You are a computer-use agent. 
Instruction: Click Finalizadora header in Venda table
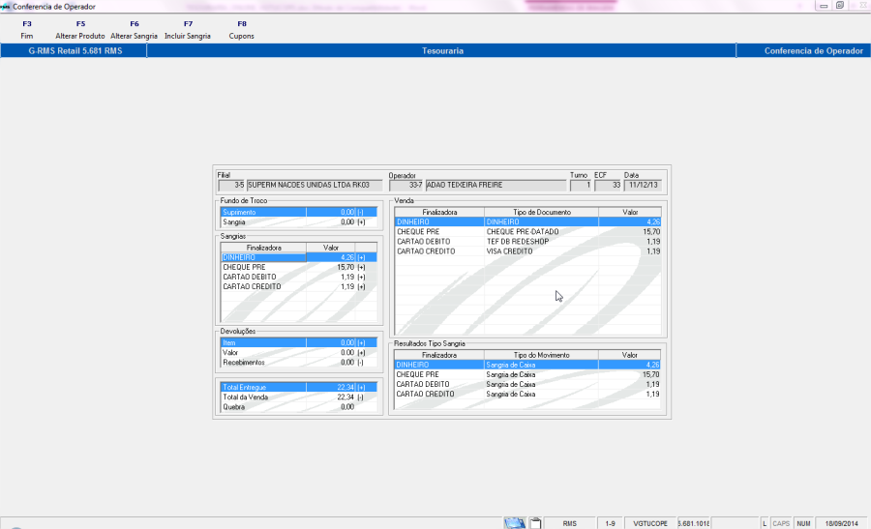point(439,212)
